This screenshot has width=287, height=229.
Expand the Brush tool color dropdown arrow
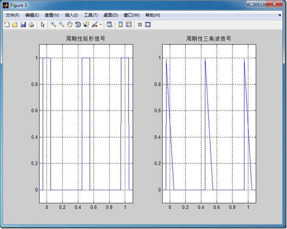(x=101, y=24)
